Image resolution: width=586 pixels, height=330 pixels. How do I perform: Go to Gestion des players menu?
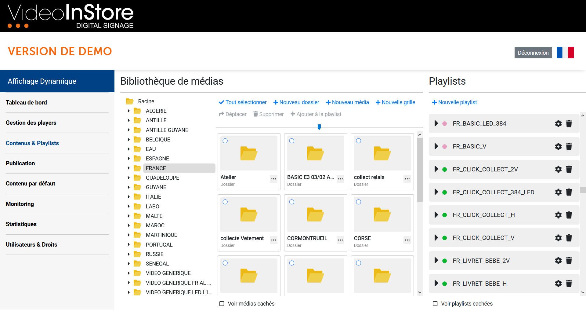31,123
